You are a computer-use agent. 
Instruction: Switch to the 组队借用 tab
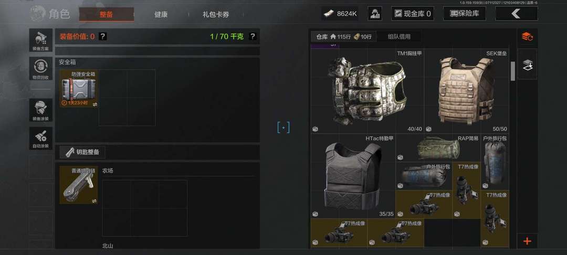[x=399, y=37]
